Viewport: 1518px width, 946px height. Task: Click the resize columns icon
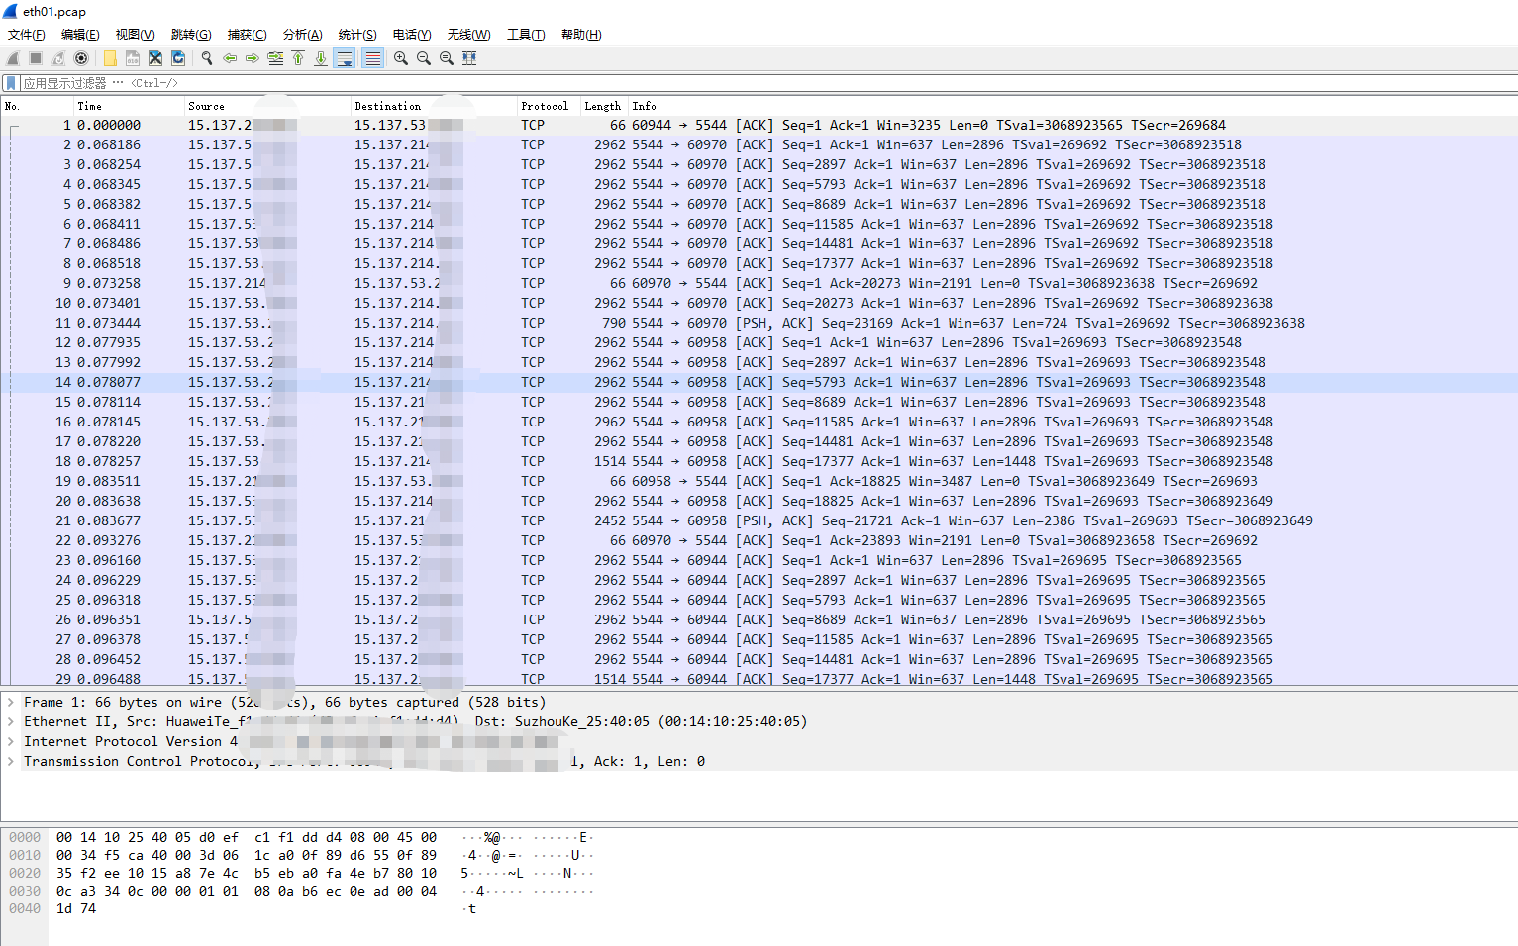click(469, 58)
